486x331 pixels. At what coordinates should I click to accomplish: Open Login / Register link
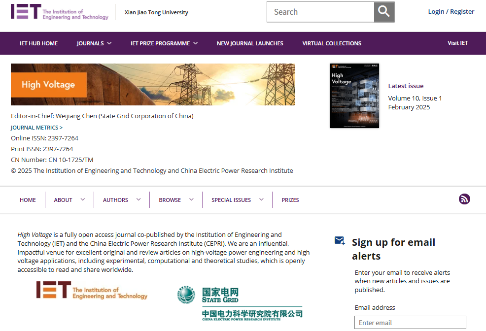point(451,11)
